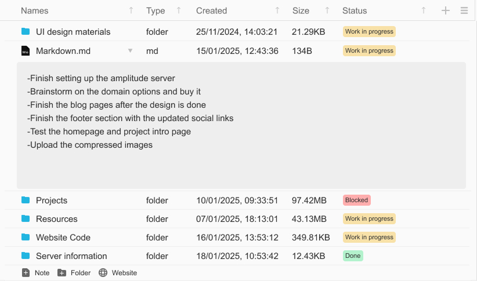The width and height of the screenshot is (477, 281).
Task: Click the Projects folder icon
Action: click(x=26, y=200)
